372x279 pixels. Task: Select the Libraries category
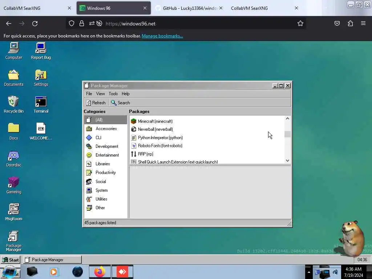106,164
